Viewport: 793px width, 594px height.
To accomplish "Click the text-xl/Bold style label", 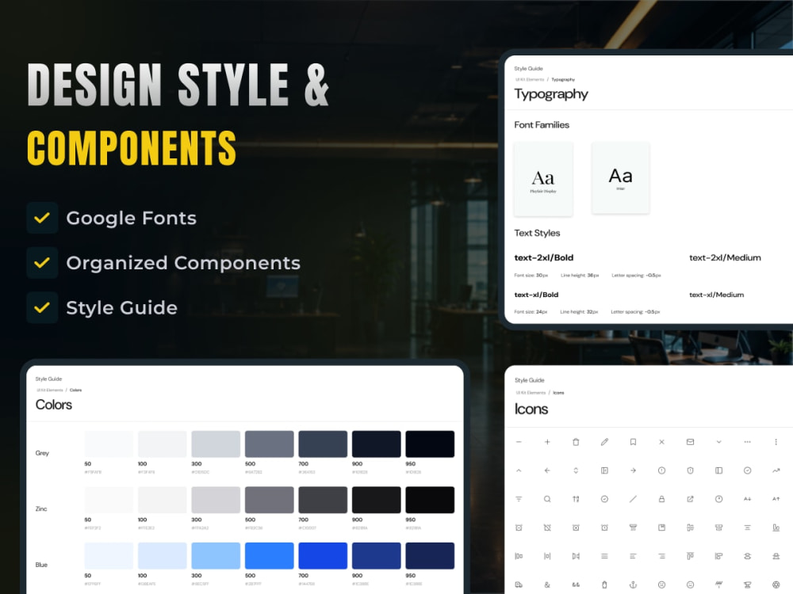I will (536, 295).
